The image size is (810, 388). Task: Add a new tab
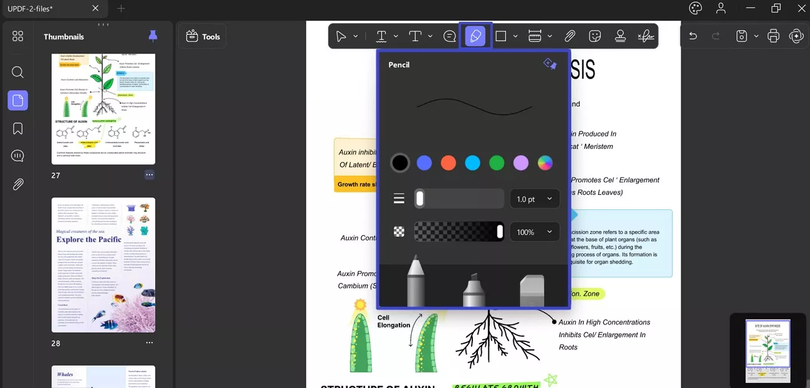tap(121, 8)
